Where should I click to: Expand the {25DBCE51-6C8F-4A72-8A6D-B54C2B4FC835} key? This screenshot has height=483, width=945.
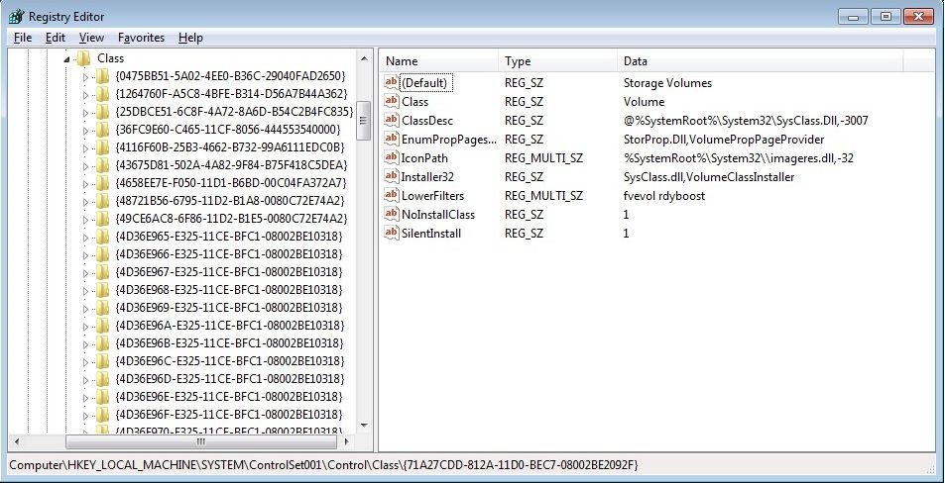pos(85,113)
